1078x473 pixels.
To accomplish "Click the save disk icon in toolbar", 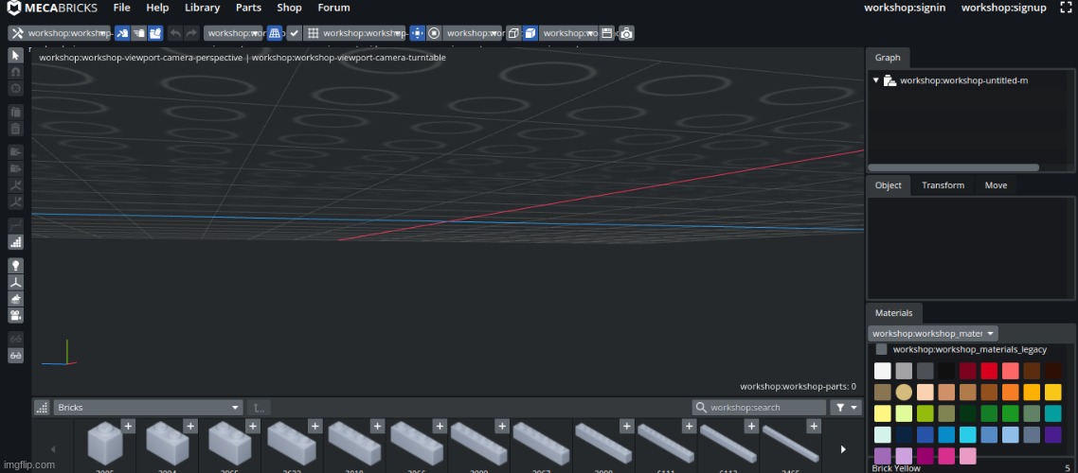I will point(607,33).
